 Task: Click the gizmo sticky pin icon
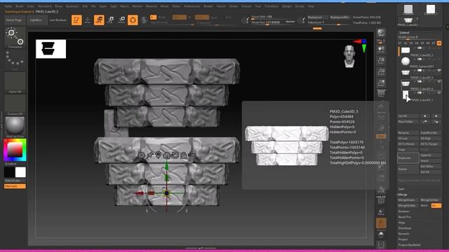point(149,155)
